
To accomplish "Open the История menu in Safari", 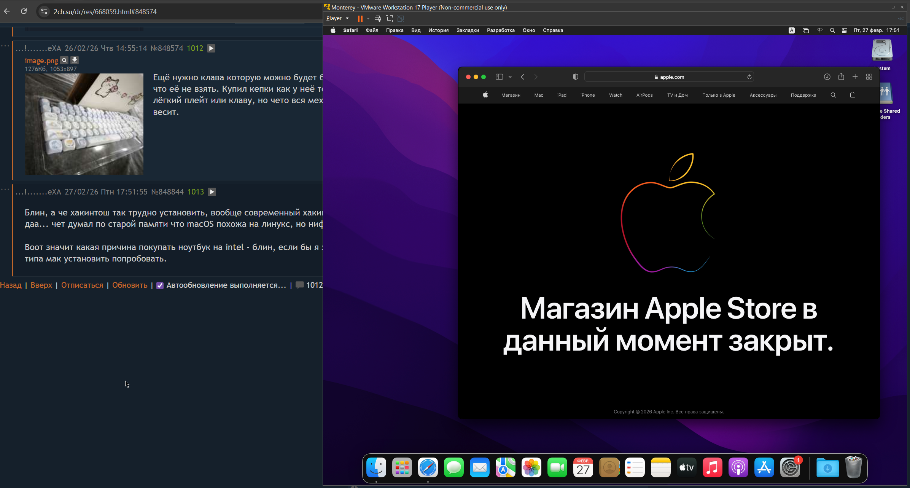I will [x=438, y=30].
